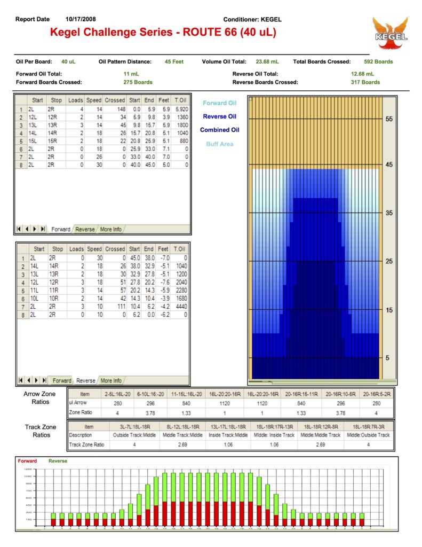422x547 pixels.
Task: Click Total Boards Crossed value '592 Boards'
Action: (x=378, y=62)
